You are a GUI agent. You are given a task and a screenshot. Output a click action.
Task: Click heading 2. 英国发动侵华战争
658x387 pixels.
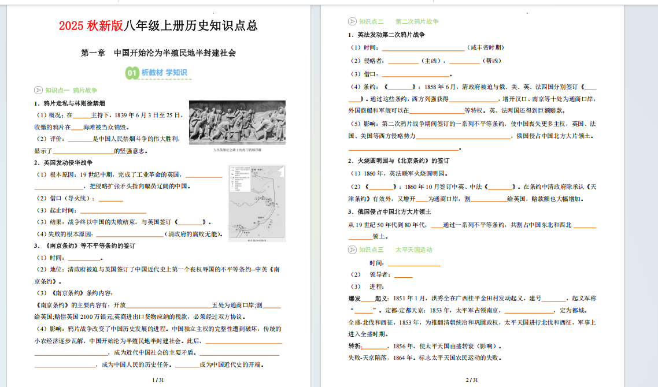pyautogui.click(x=64, y=163)
